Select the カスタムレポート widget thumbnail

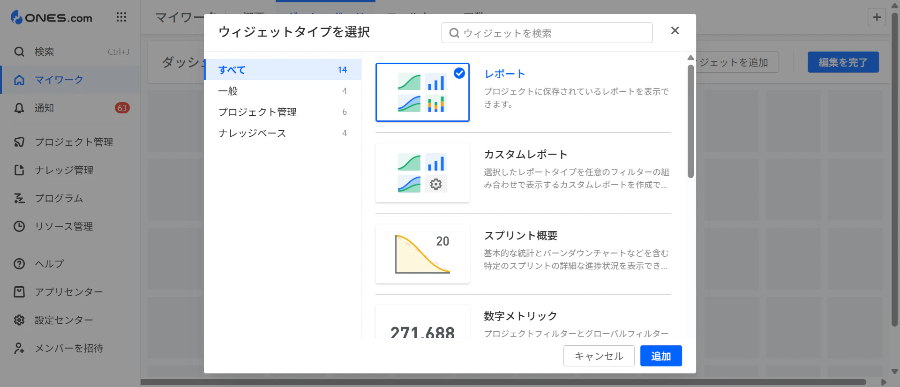pyautogui.click(x=422, y=173)
